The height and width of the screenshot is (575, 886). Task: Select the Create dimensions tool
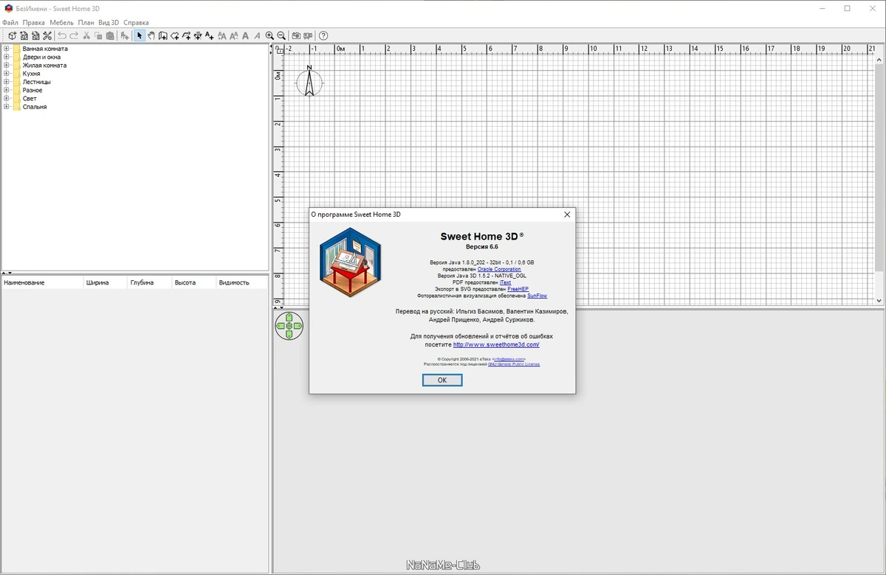(197, 35)
